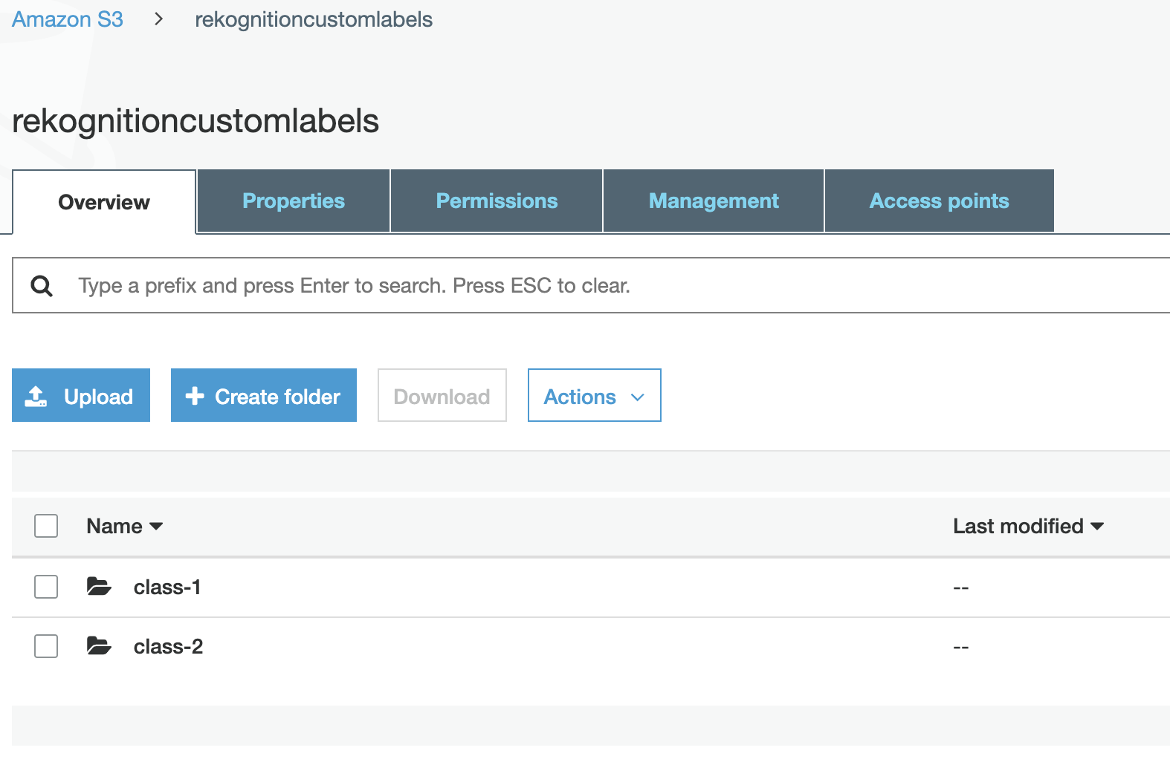The image size is (1170, 765).
Task: Follow the Amazon S3 breadcrumb link
Action: pyautogui.click(x=68, y=19)
